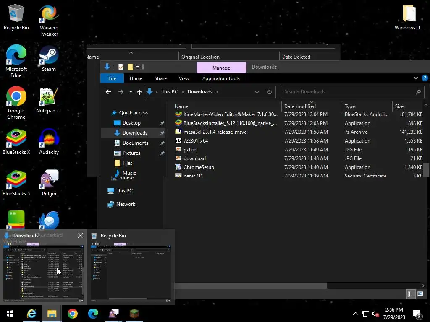Screen dimensions: 430x322
Task: Select the pxfuel JPG file
Action: tap(190, 150)
